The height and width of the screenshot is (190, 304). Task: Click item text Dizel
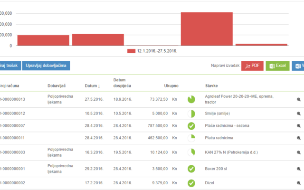point(209,183)
